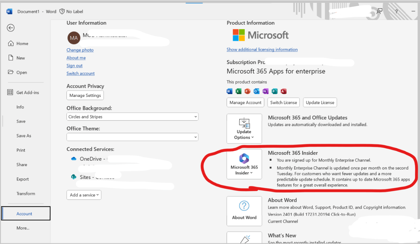Image resolution: width=420 pixels, height=244 pixels.
Task: Click Manage Account button
Action: coord(246,103)
